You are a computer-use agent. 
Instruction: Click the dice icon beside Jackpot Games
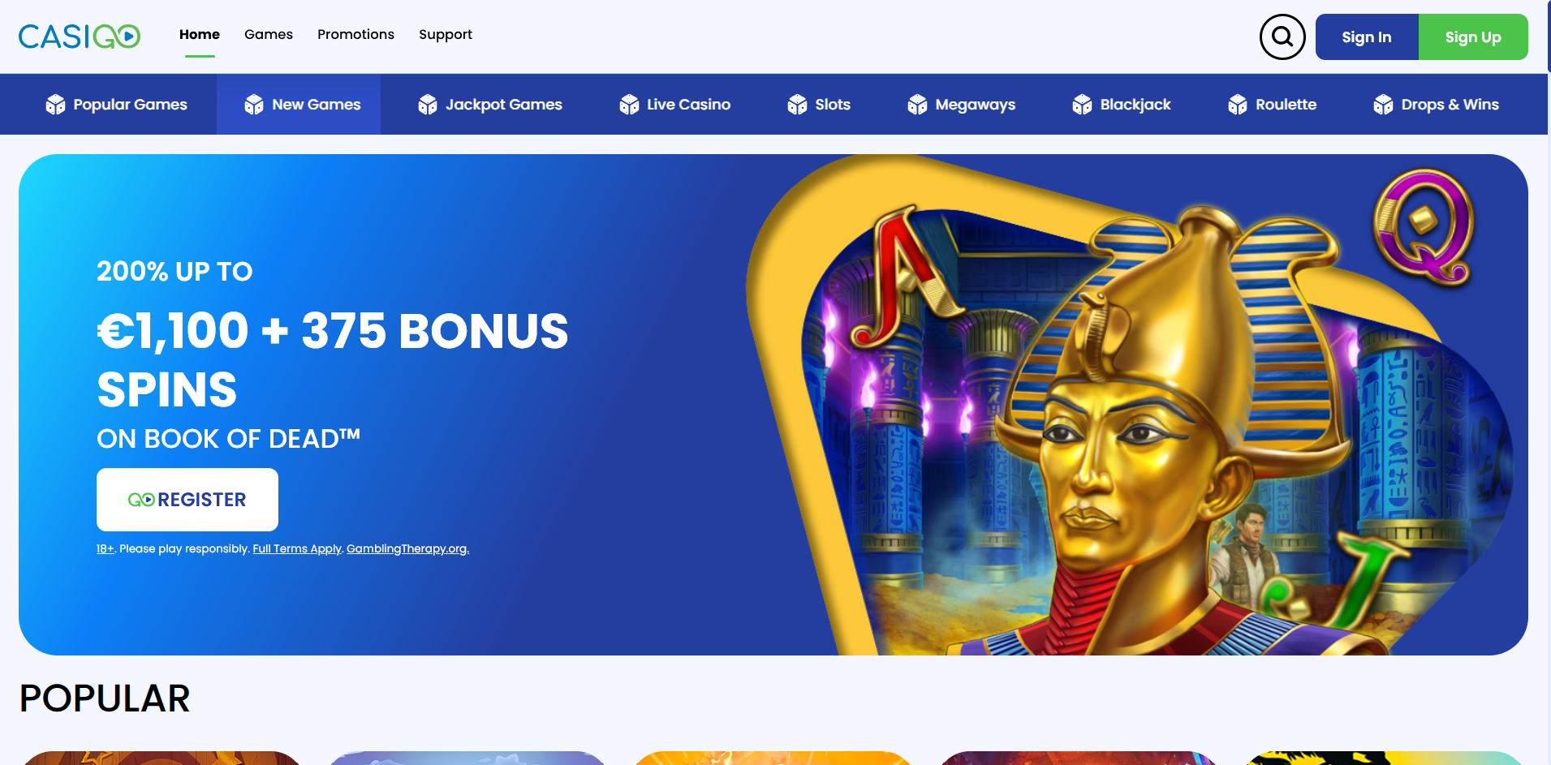[x=428, y=105]
